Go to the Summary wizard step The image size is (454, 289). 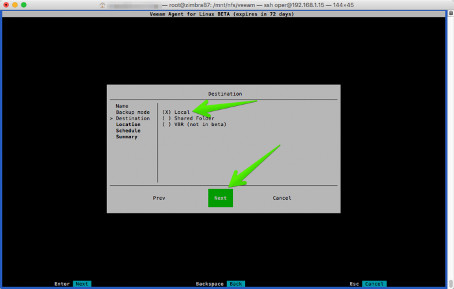point(126,136)
